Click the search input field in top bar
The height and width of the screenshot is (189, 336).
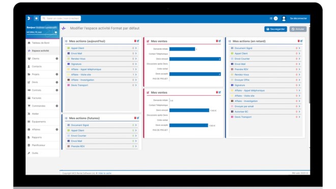coord(61,18)
